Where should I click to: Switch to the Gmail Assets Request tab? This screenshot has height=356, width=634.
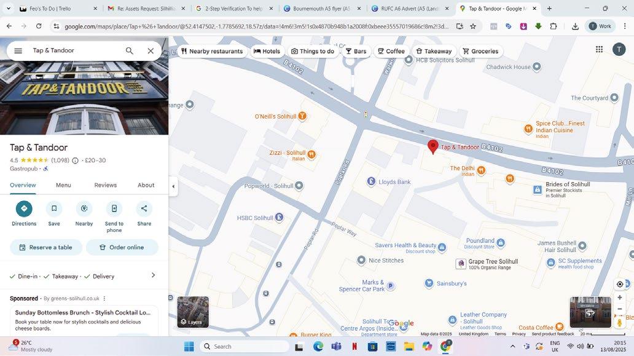point(147,9)
